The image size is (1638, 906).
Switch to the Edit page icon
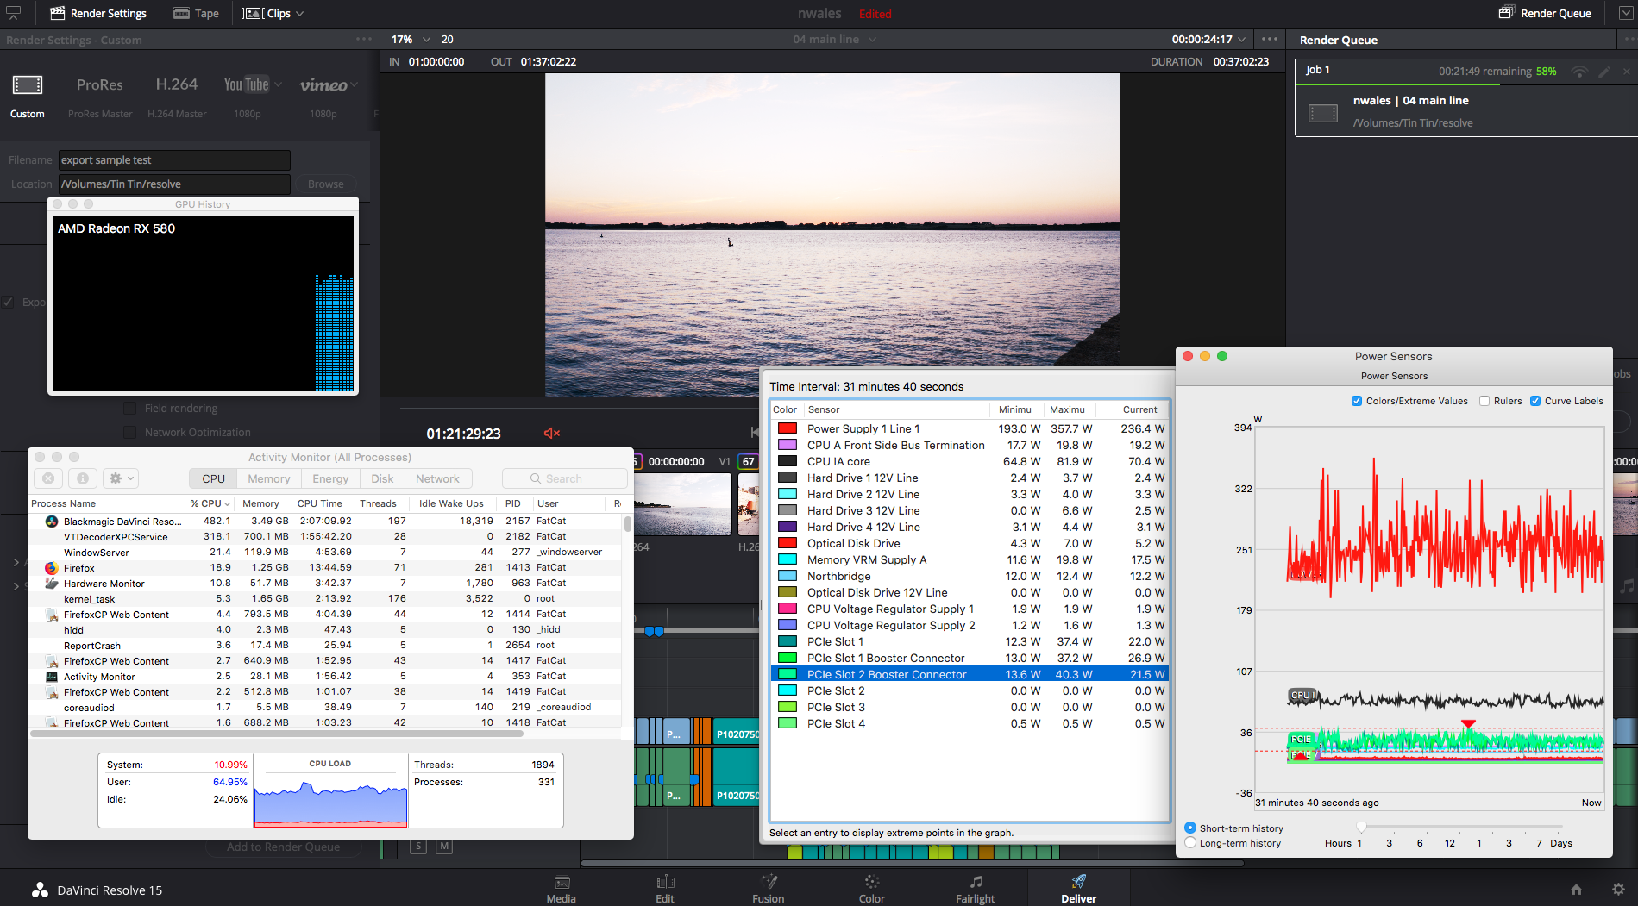[x=665, y=882]
